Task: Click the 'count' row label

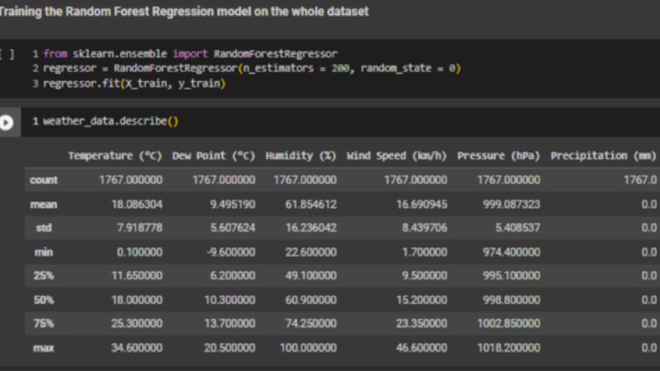Action: coord(44,180)
